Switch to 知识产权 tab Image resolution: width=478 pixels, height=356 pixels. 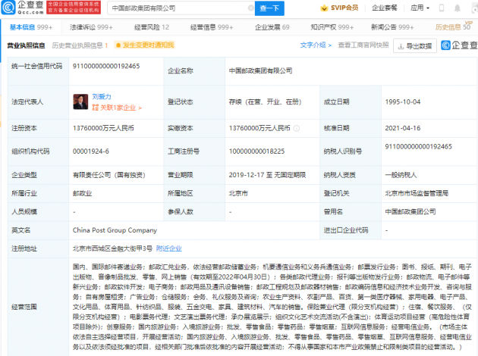pyautogui.click(x=332, y=27)
